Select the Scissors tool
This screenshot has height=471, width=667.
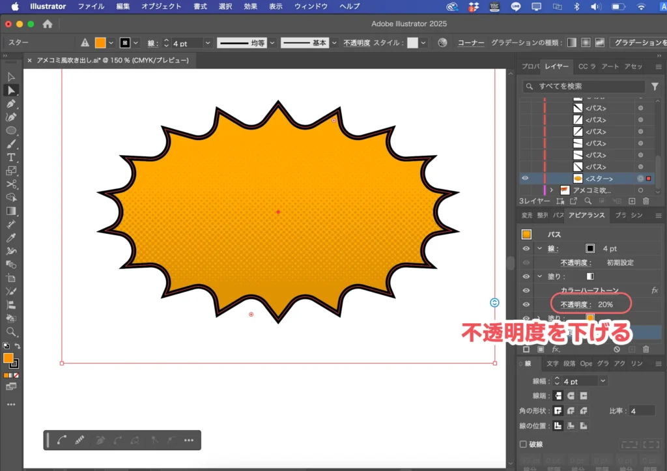(11, 184)
